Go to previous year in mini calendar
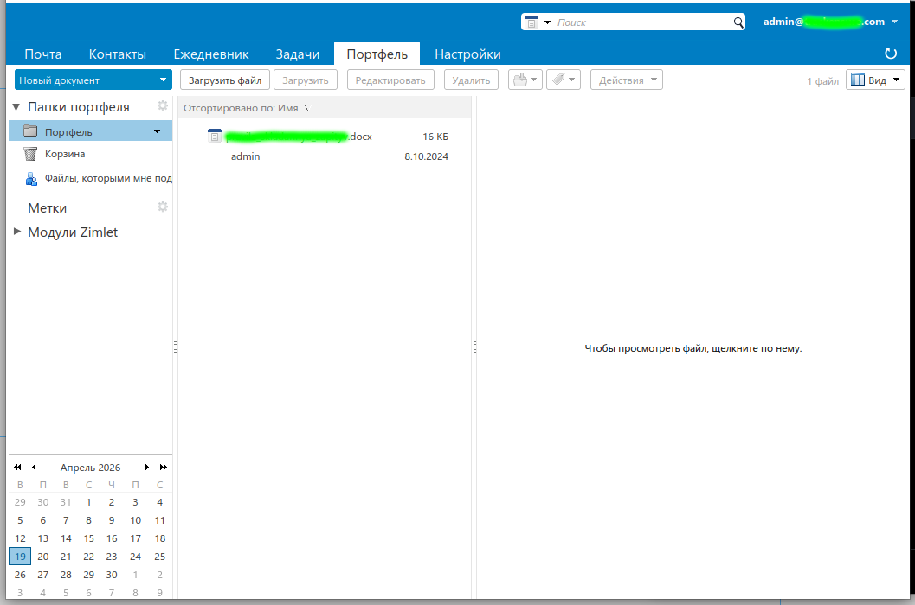Screen dimensions: 915x605 [x=17, y=468]
